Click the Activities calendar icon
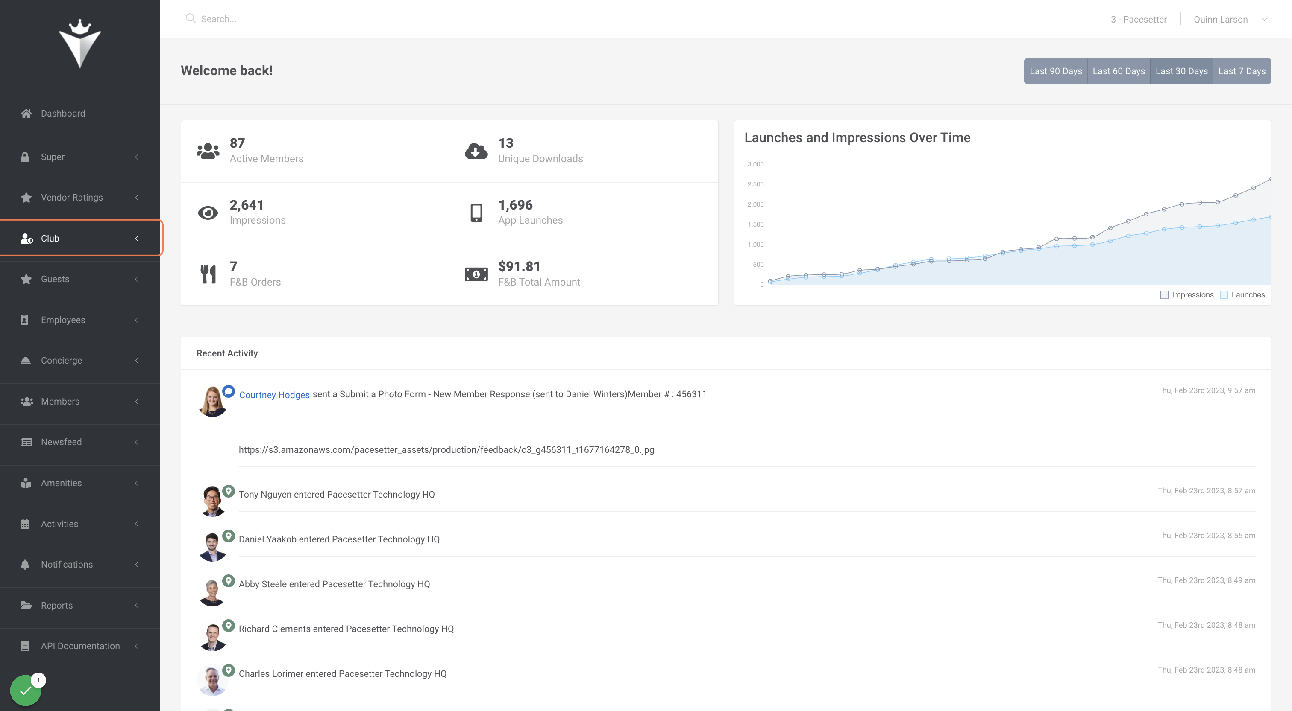Screen dimensions: 1292x711 [25, 524]
